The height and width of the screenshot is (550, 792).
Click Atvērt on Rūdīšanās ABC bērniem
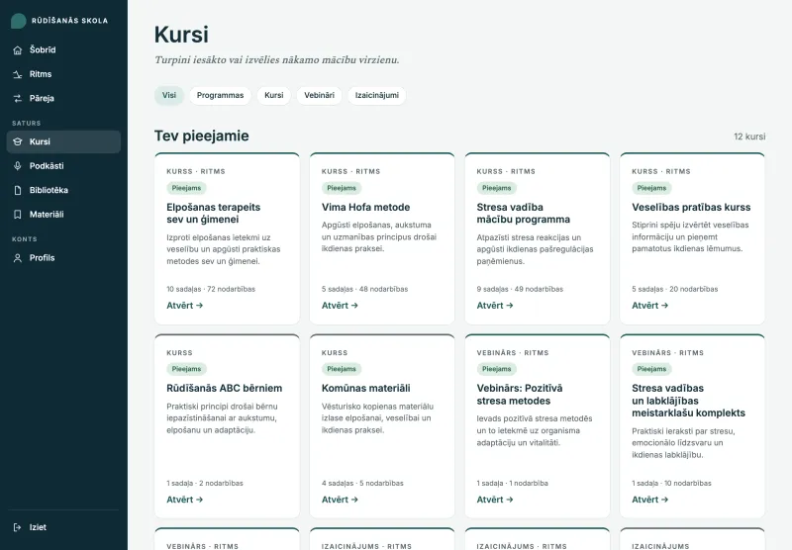[x=185, y=500]
